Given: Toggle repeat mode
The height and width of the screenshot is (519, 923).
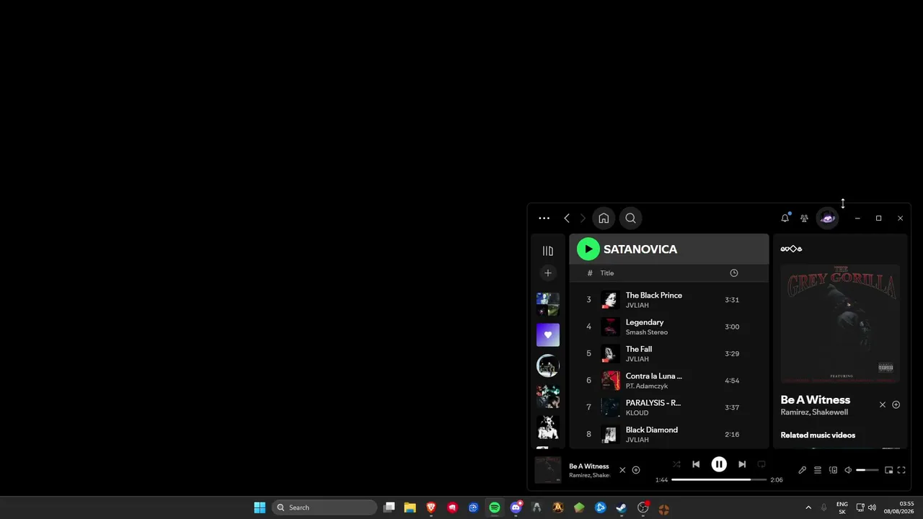Looking at the screenshot, I should click(x=761, y=464).
